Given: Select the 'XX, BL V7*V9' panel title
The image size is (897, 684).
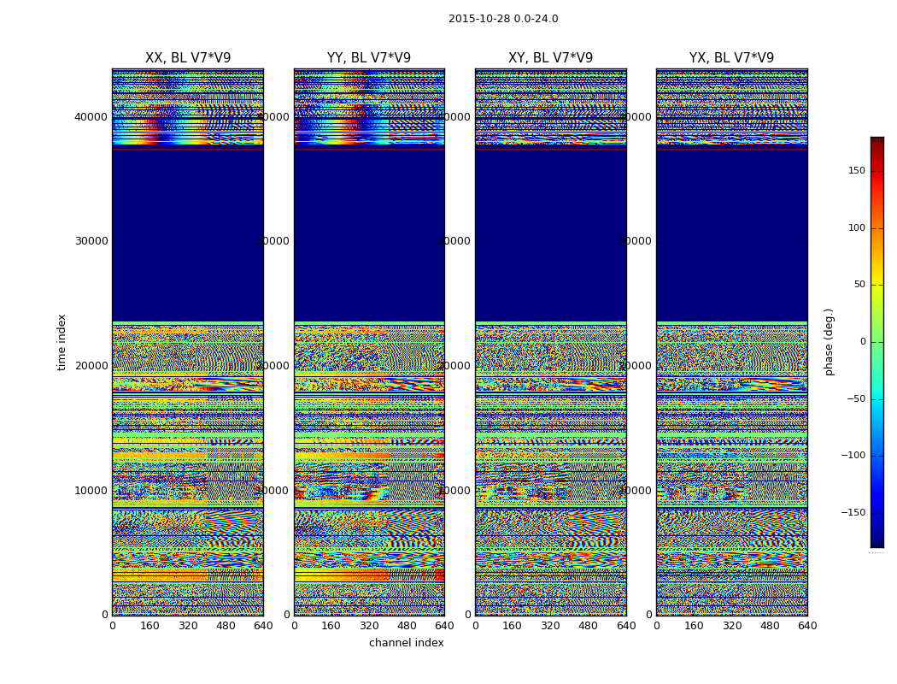Looking at the screenshot, I should pos(188,58).
